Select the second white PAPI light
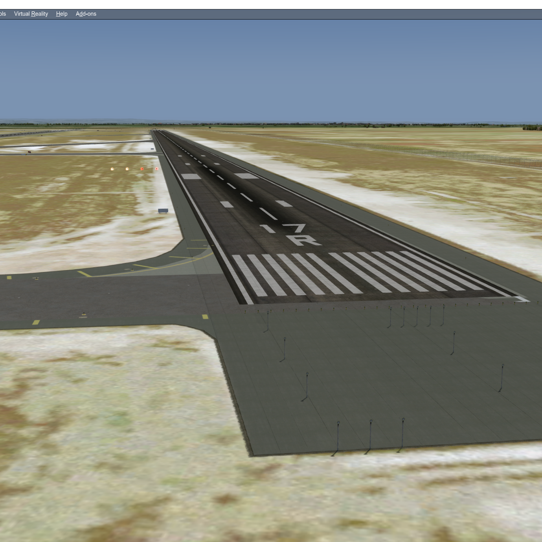 tap(127, 169)
